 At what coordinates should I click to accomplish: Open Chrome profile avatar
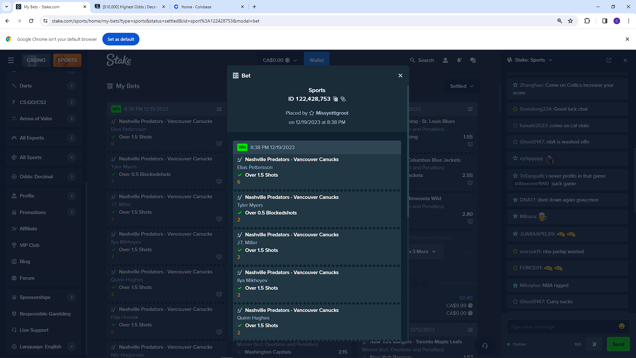(x=617, y=21)
